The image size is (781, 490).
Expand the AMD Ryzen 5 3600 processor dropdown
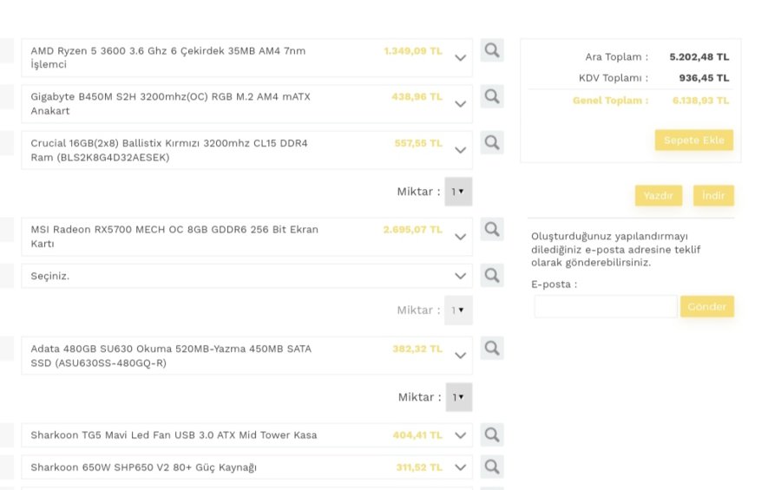(461, 57)
